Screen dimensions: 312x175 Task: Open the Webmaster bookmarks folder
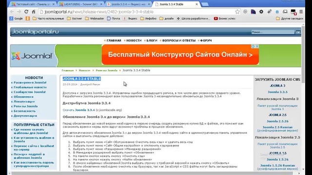point(95,18)
